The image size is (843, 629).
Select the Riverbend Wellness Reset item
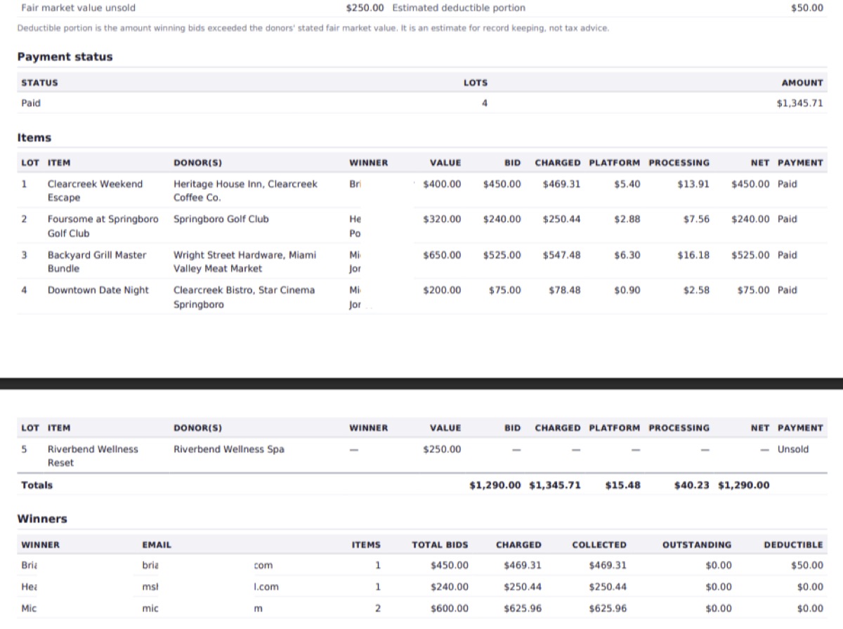tap(93, 456)
